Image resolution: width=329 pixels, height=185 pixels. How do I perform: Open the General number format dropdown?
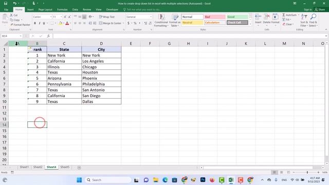[151, 17]
